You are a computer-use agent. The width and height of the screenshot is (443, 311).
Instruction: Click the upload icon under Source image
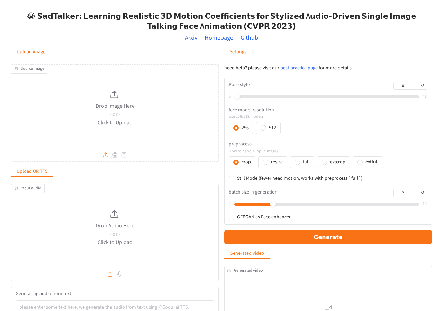pos(106,155)
